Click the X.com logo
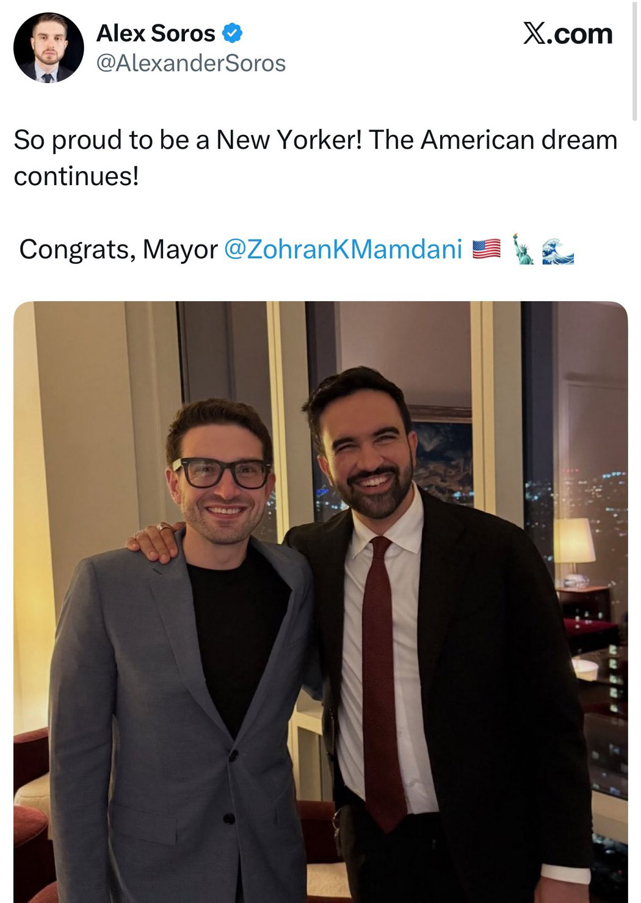 coord(567,34)
